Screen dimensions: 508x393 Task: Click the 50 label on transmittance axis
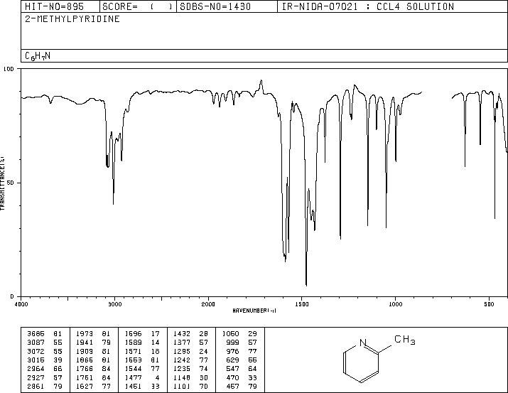11,183
